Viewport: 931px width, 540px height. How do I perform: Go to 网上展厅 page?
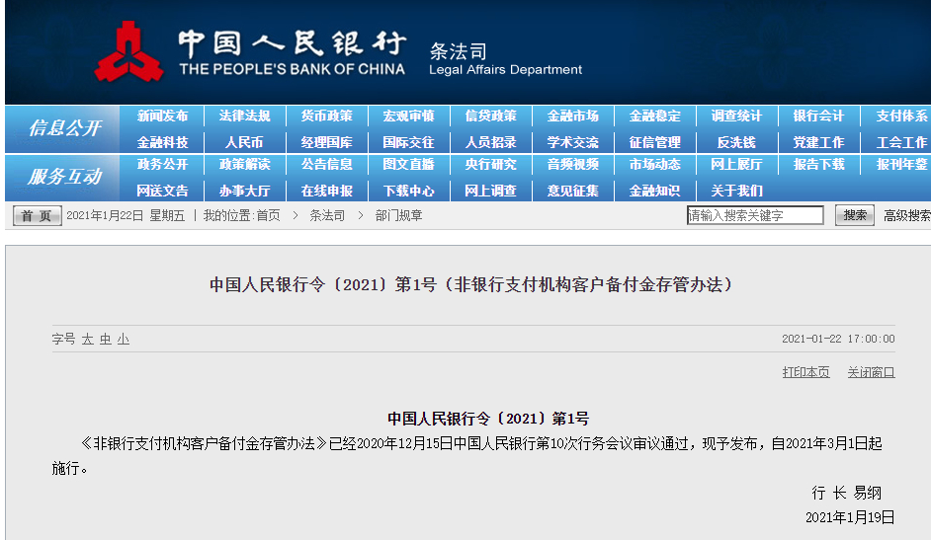click(737, 164)
